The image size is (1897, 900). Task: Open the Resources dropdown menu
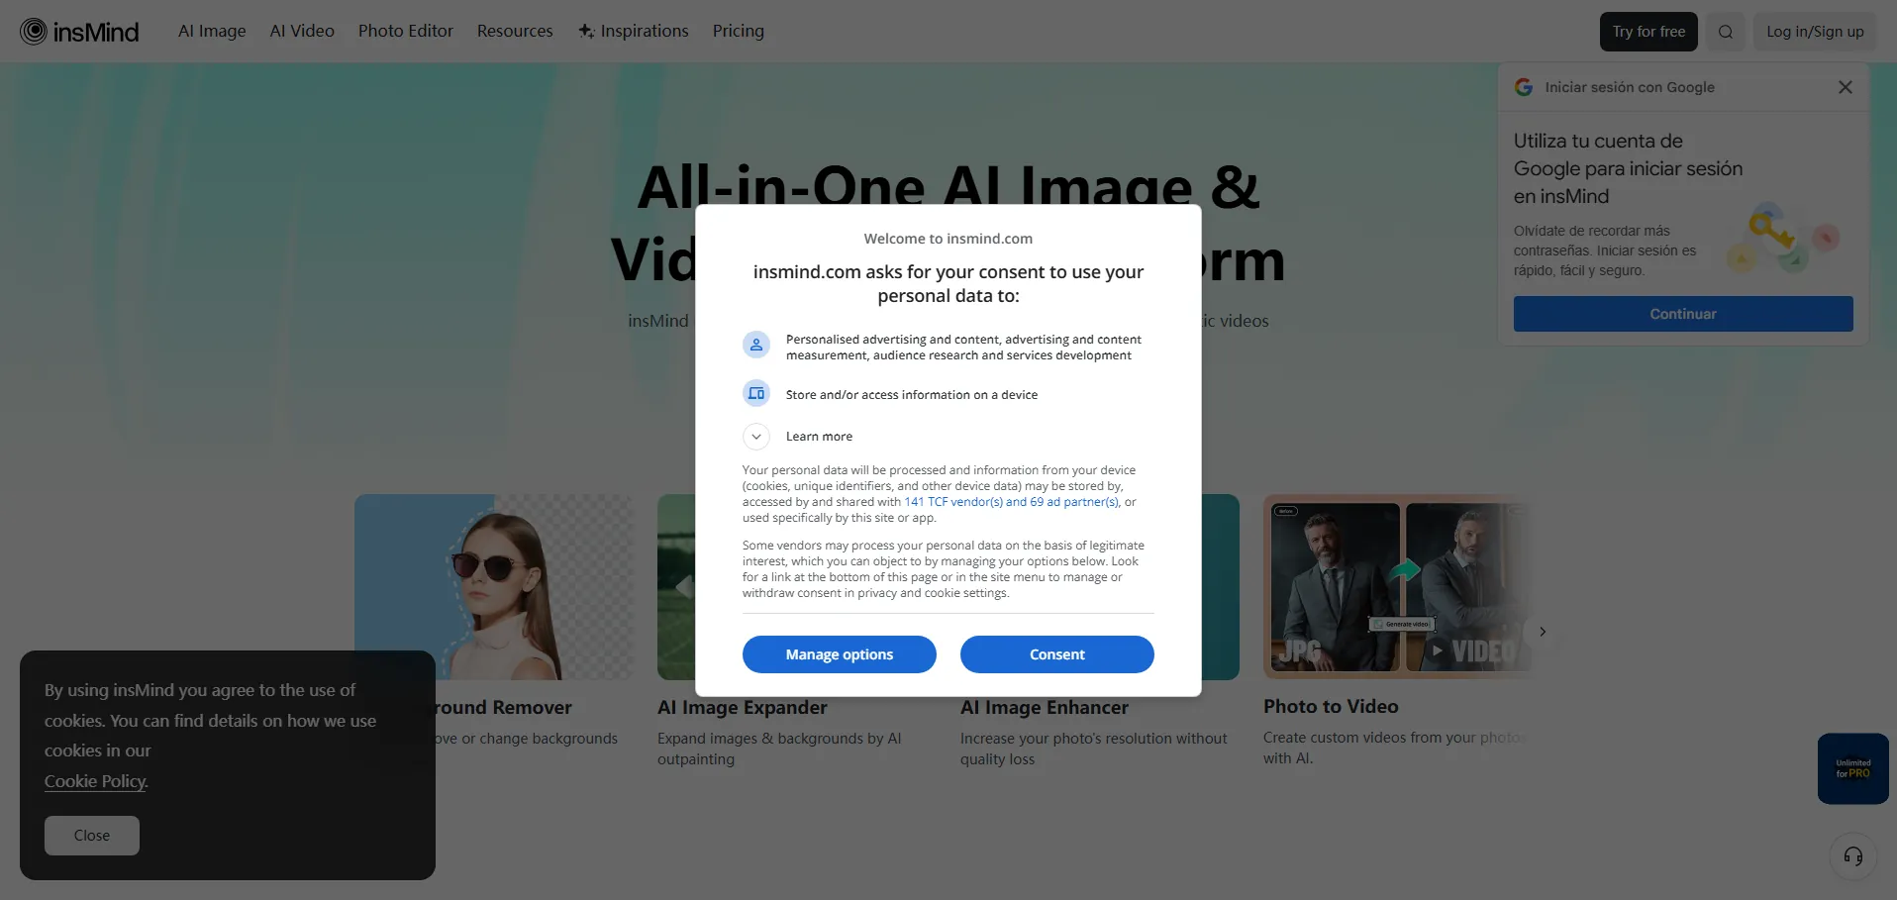515,32
